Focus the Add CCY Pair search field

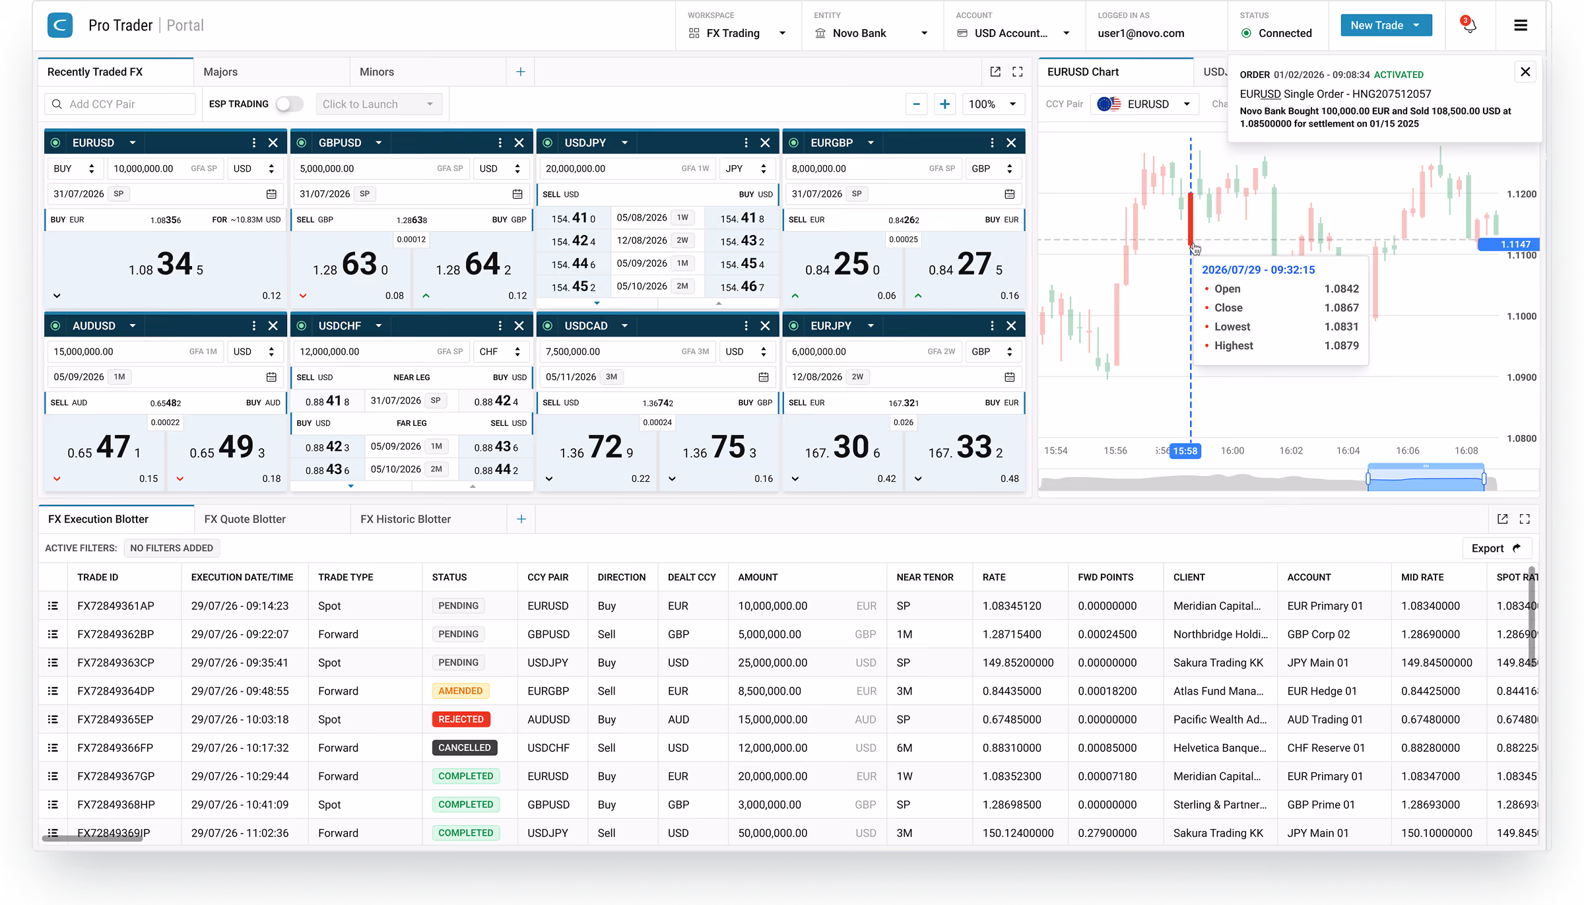120,104
